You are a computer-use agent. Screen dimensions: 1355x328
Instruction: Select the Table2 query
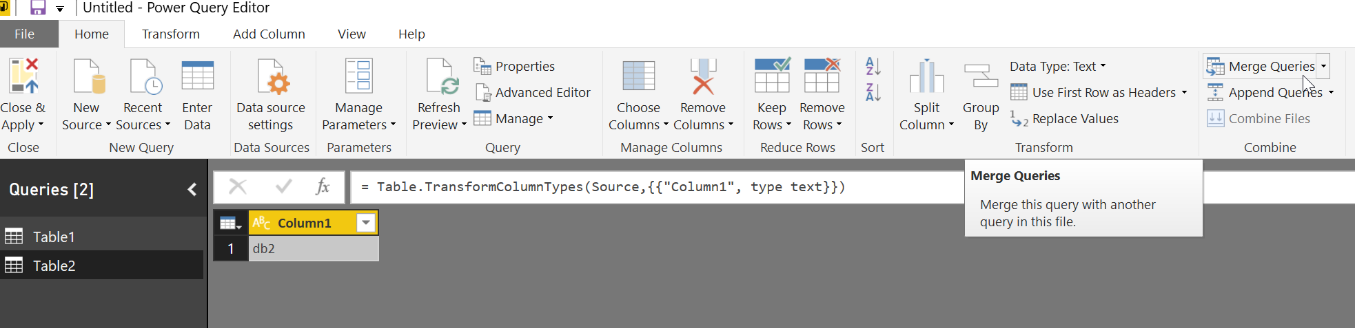(102, 265)
